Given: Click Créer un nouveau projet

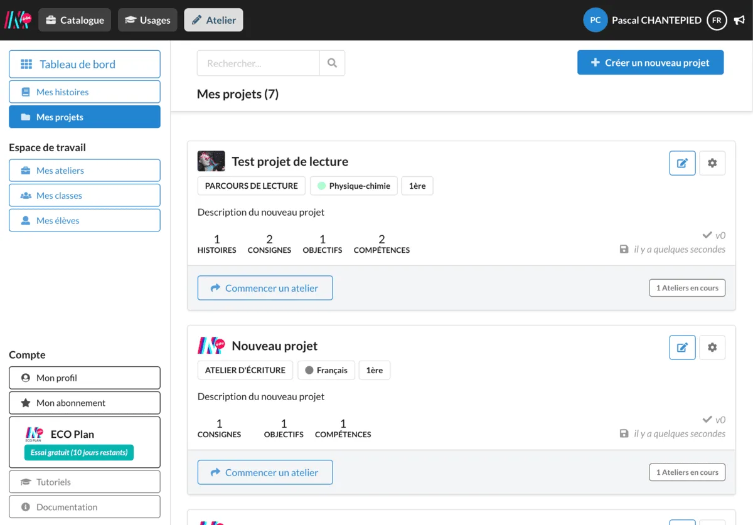Looking at the screenshot, I should [x=650, y=63].
